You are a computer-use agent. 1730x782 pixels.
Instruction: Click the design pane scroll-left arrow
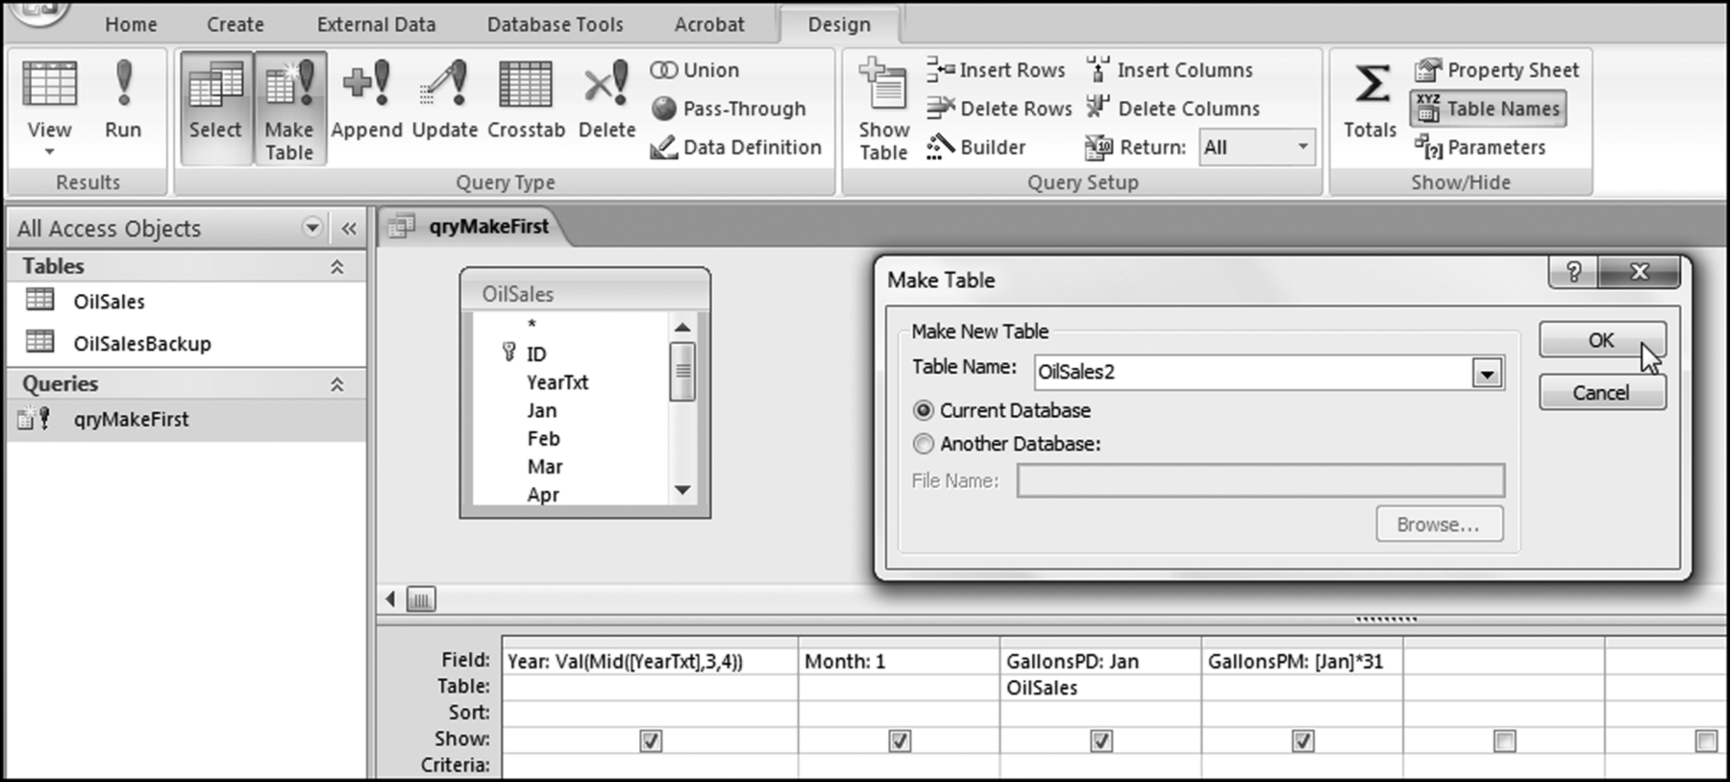(x=390, y=599)
